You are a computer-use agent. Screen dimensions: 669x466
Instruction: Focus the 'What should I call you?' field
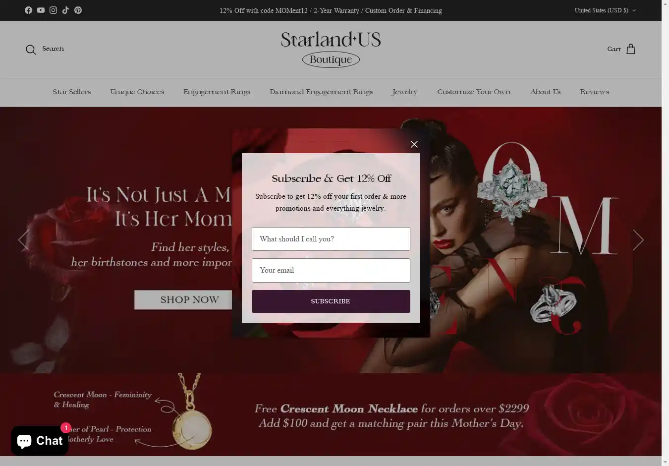pyautogui.click(x=331, y=239)
